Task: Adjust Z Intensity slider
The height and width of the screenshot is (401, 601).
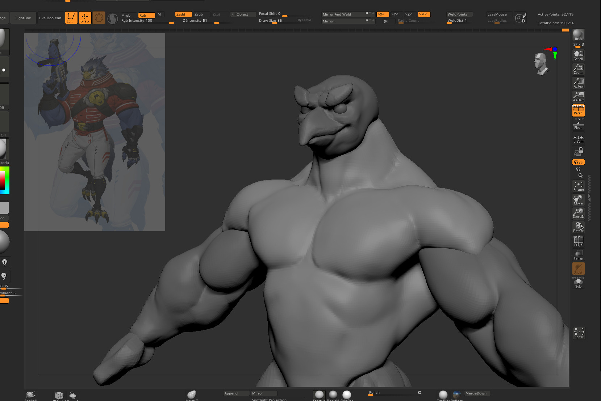Action: (207, 21)
